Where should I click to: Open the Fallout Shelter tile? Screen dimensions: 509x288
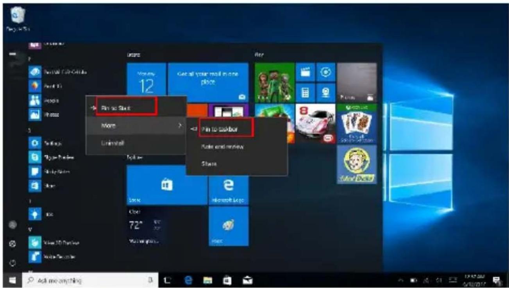click(x=357, y=165)
